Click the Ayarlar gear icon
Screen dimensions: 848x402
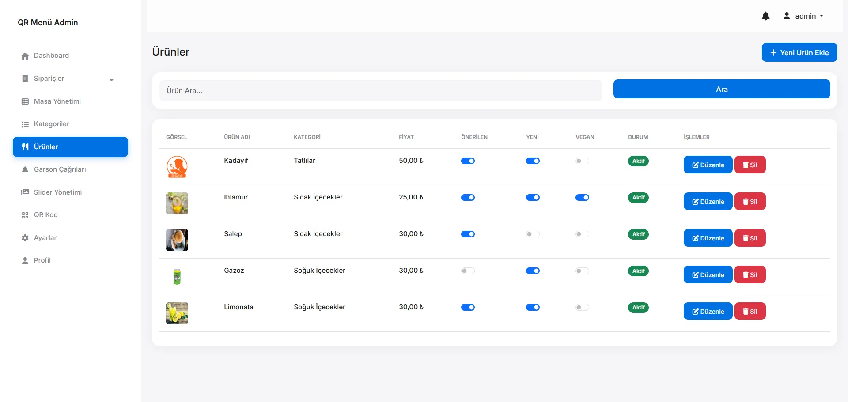pyautogui.click(x=25, y=238)
